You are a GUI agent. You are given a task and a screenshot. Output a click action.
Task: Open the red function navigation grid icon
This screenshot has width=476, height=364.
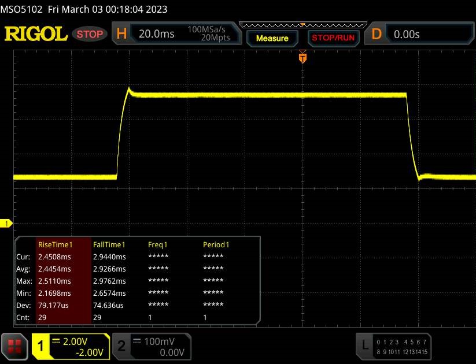[x=14, y=347]
